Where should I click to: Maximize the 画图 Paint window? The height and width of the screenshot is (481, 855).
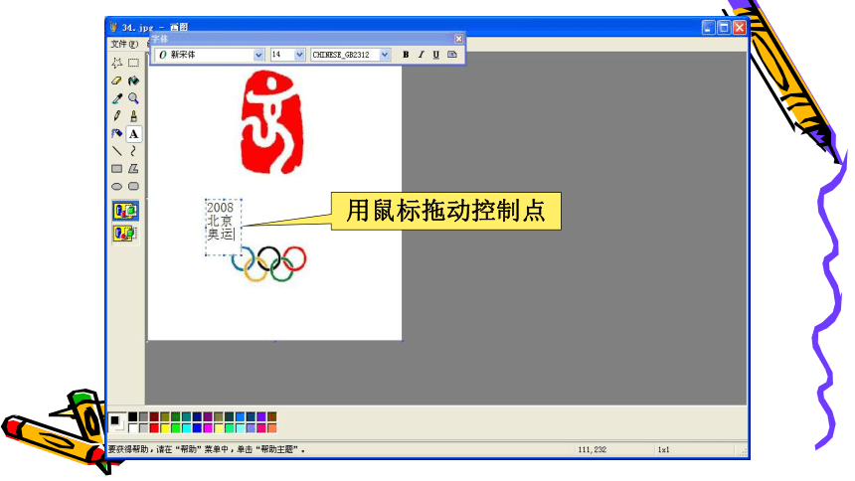(724, 27)
